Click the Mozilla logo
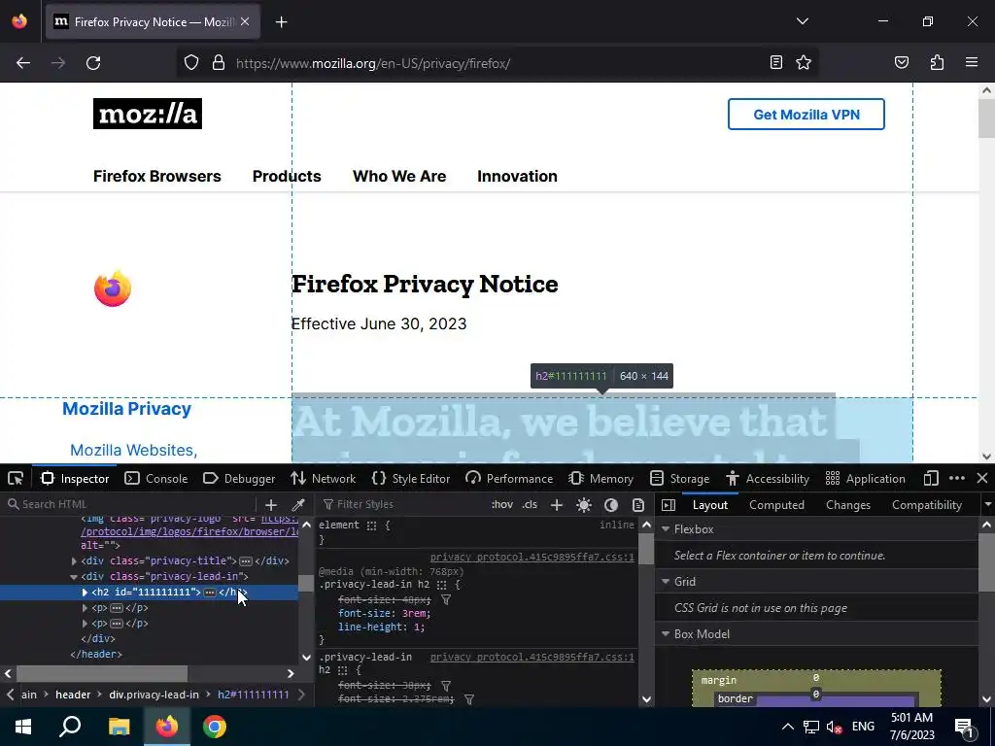This screenshot has width=995, height=746. click(x=148, y=114)
